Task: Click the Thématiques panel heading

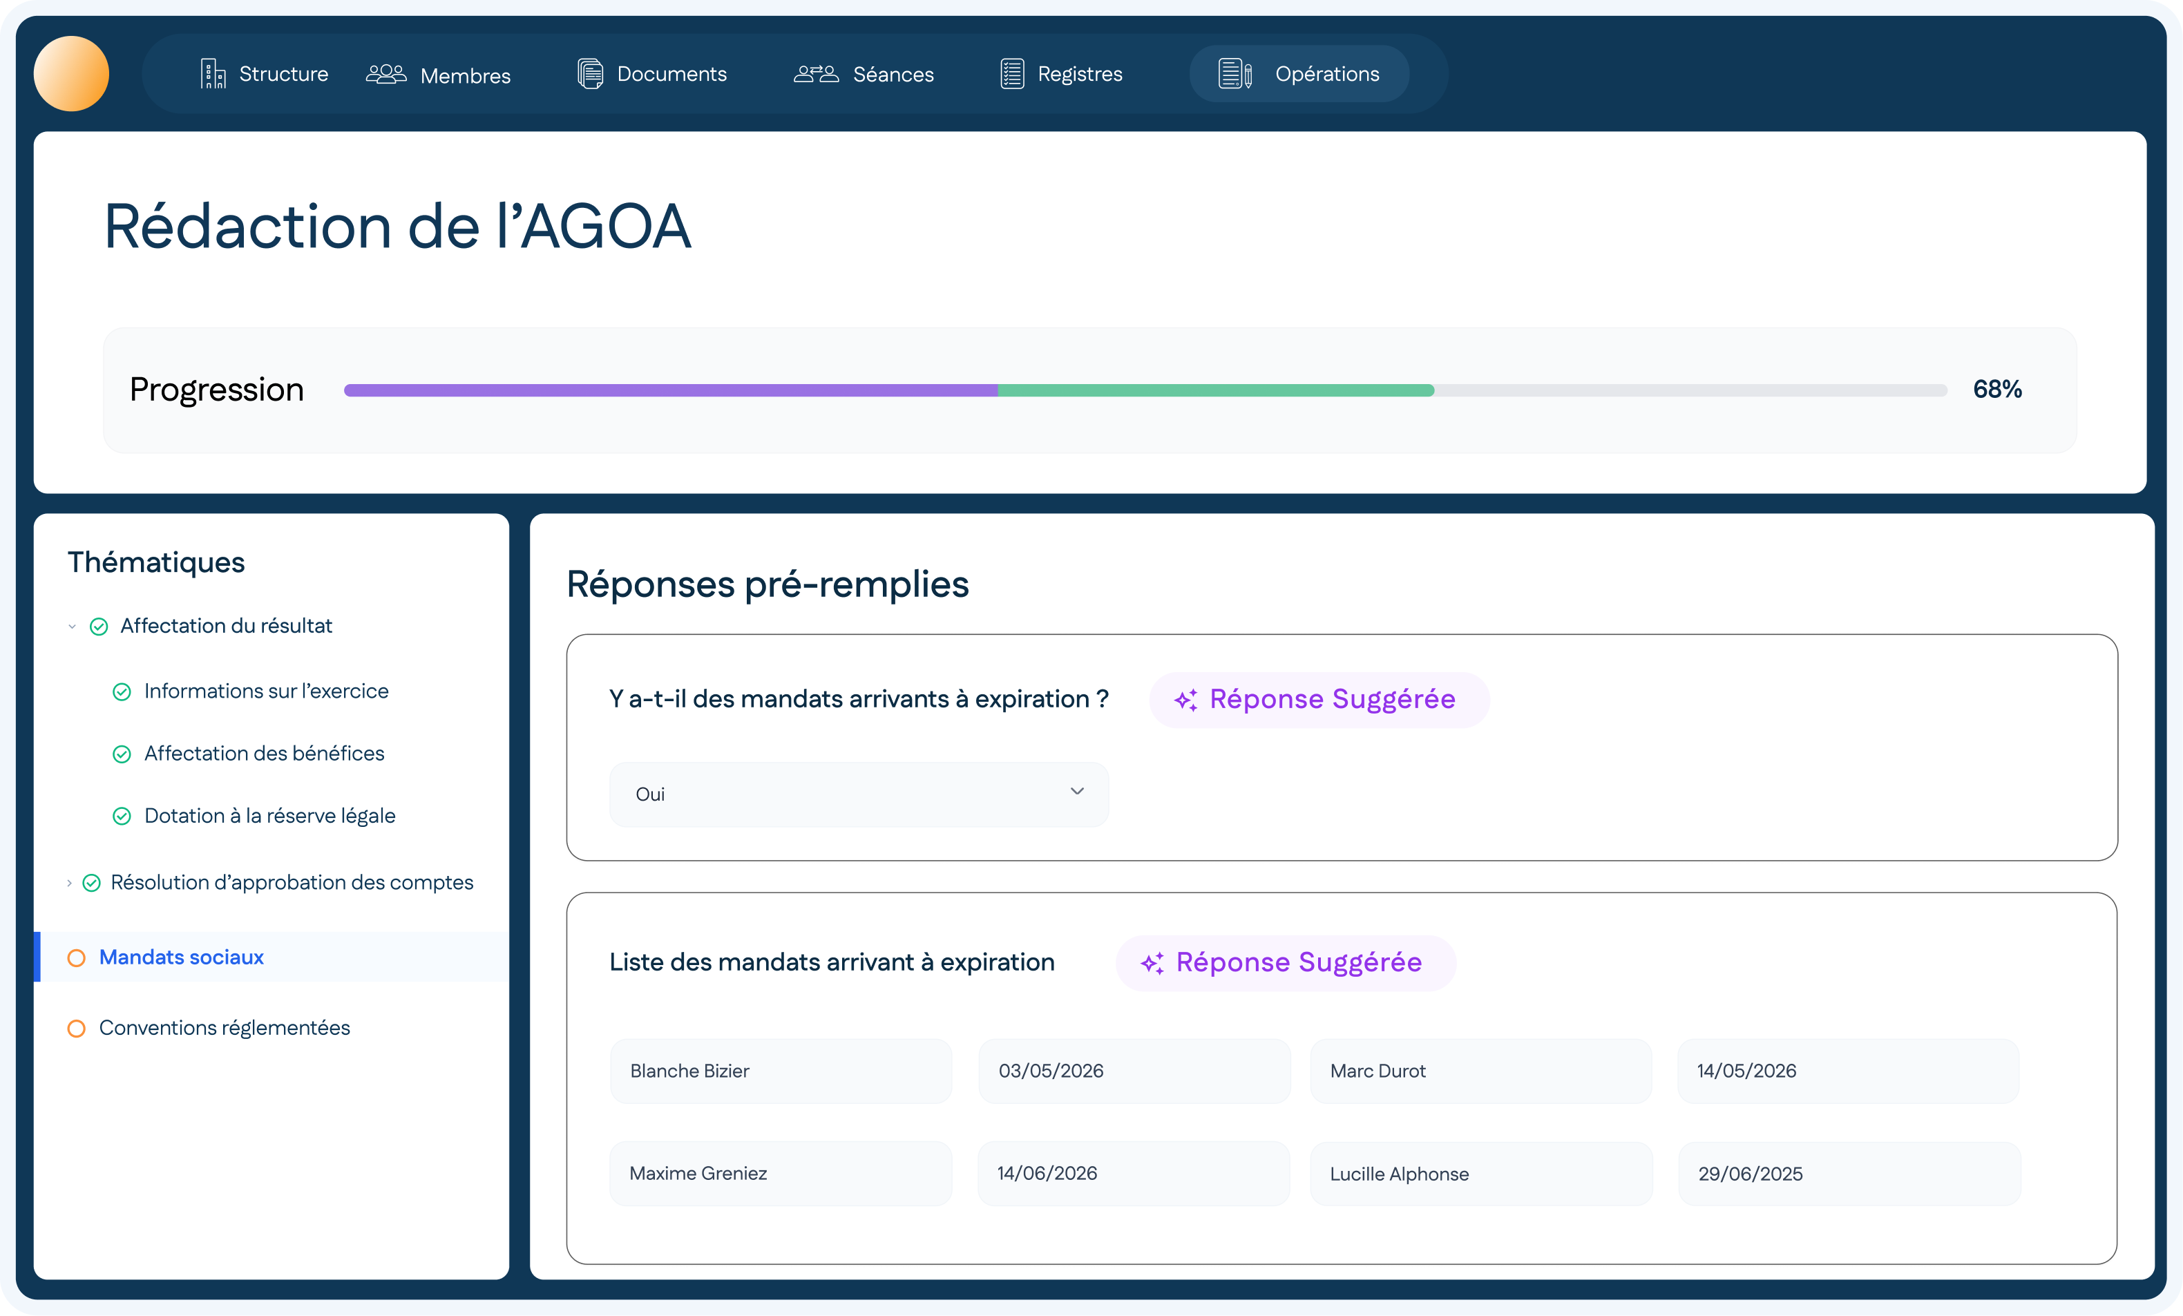Action: 156,562
